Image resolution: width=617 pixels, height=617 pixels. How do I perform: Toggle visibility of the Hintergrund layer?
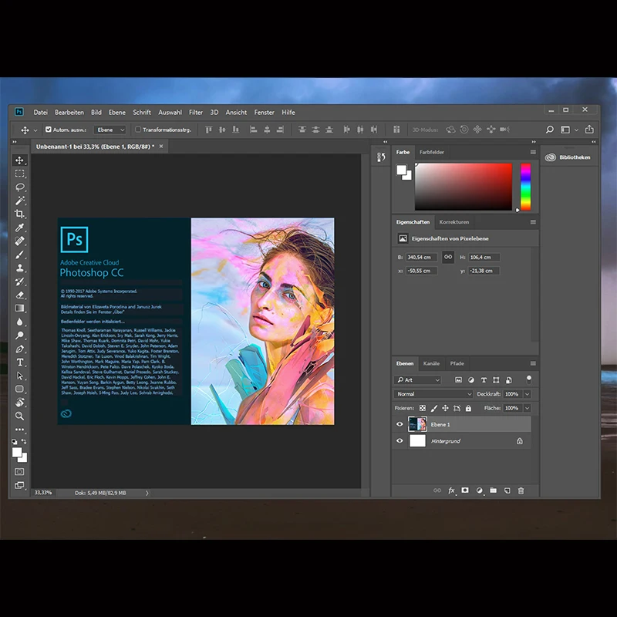400,441
